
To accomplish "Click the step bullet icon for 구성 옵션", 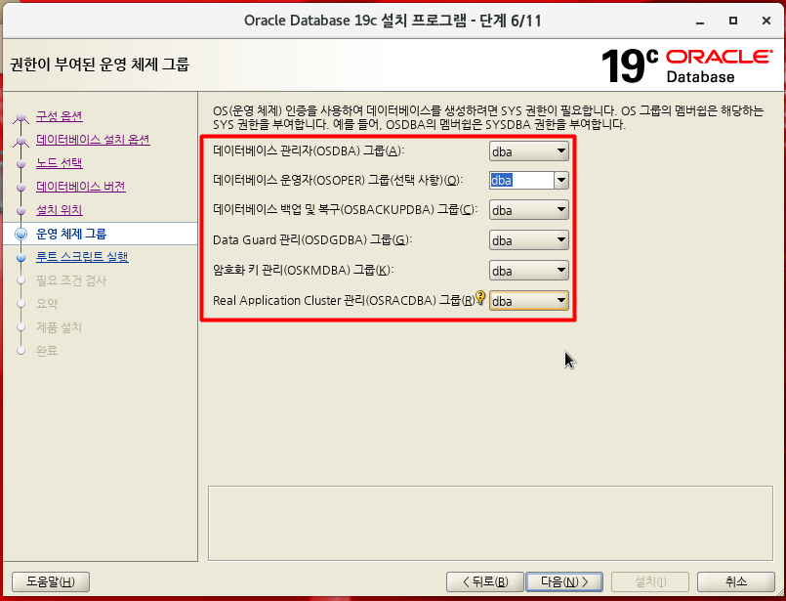I will coord(21,117).
